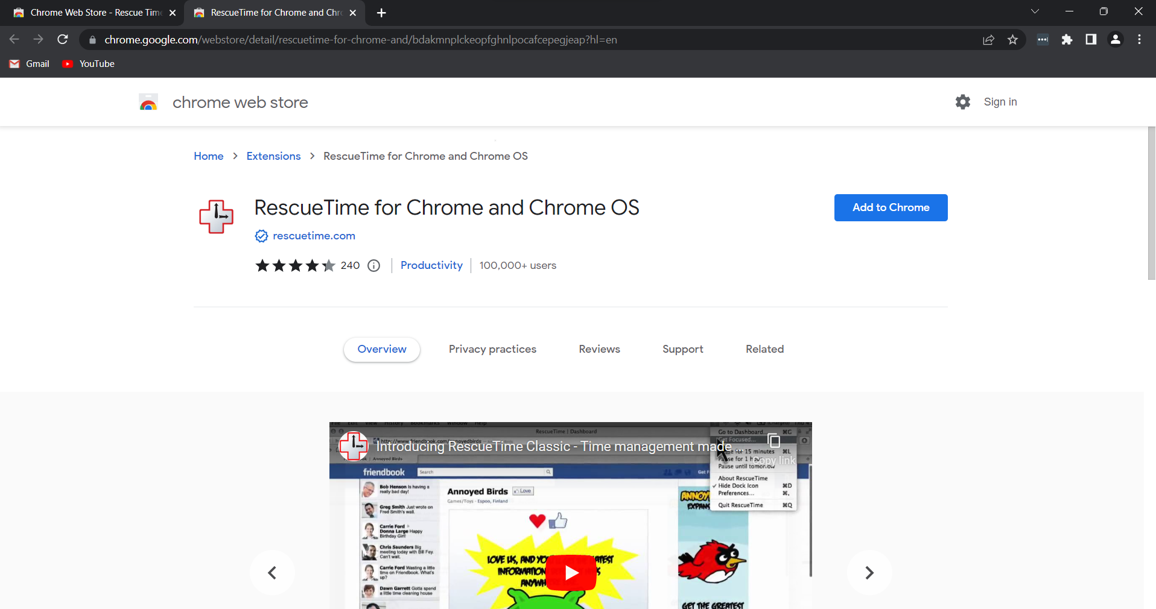Viewport: 1156px width, 609px height.
Task: Switch to the Reviews tab
Action: (599, 349)
